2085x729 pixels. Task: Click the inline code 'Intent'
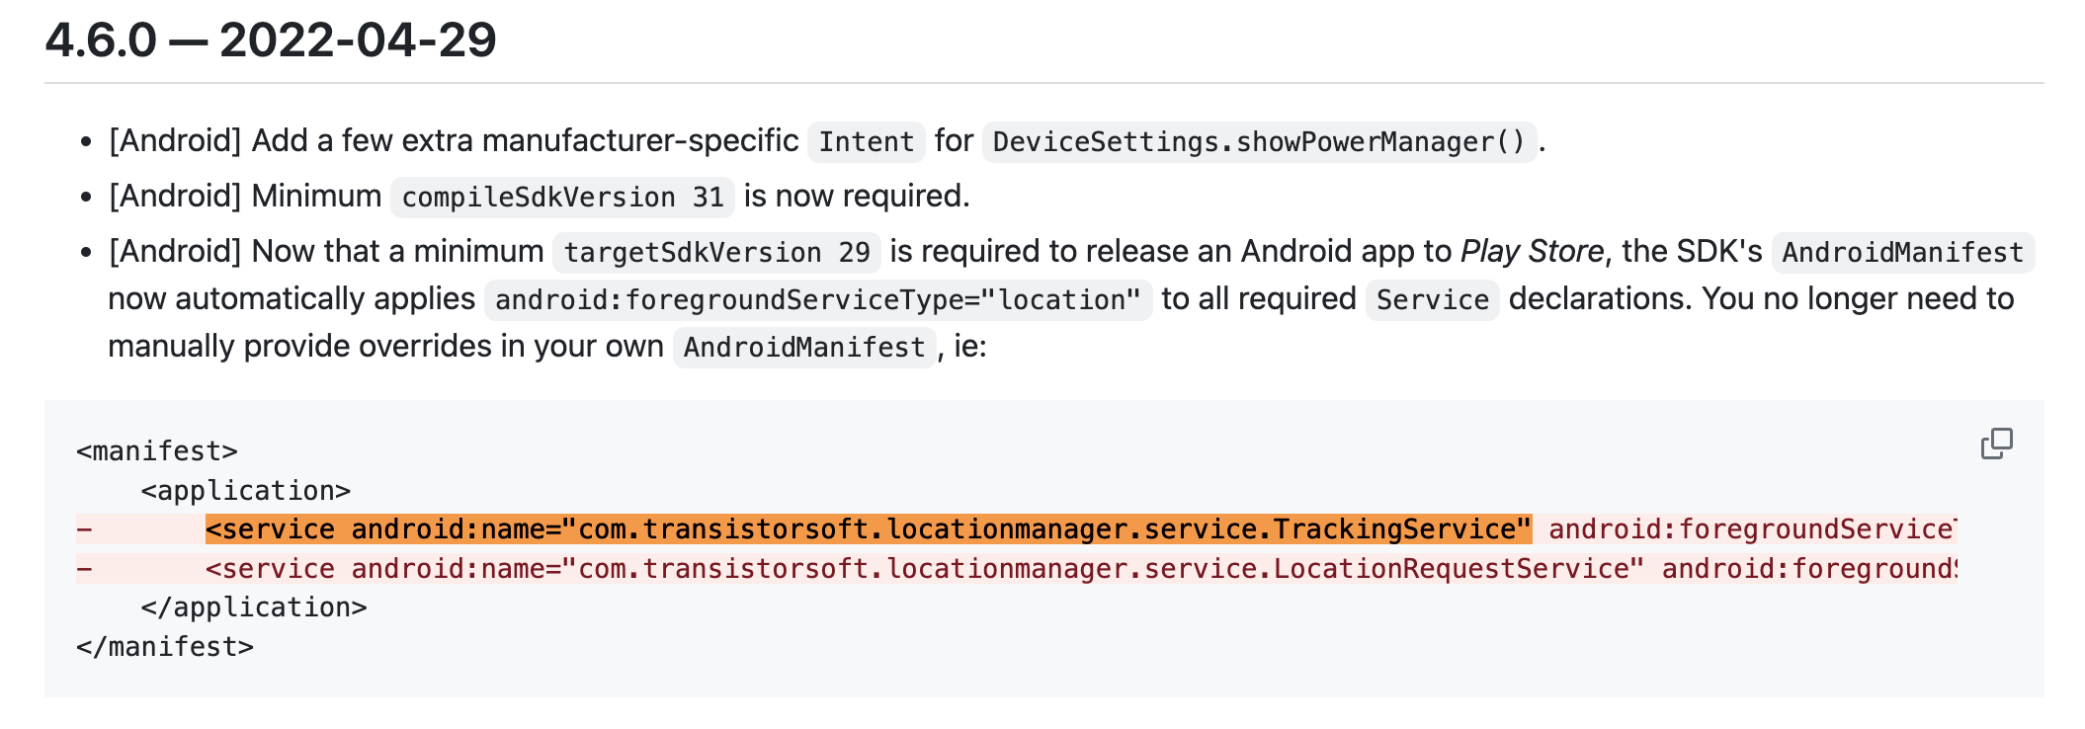click(867, 141)
